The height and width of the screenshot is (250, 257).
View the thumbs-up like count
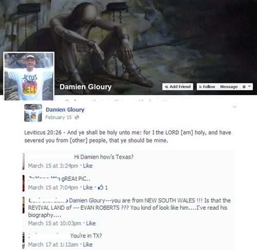pyautogui.click(x=103, y=188)
